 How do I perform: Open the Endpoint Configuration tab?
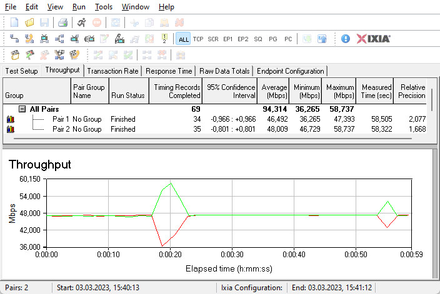click(290, 71)
